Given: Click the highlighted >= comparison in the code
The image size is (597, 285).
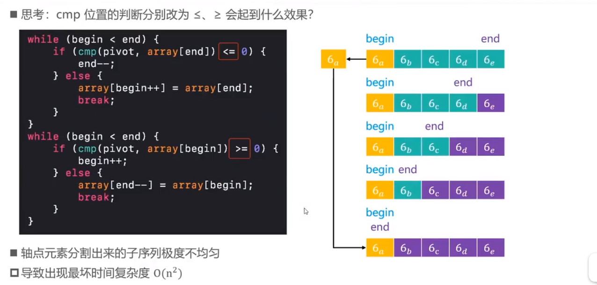Looking at the screenshot, I should [x=240, y=148].
